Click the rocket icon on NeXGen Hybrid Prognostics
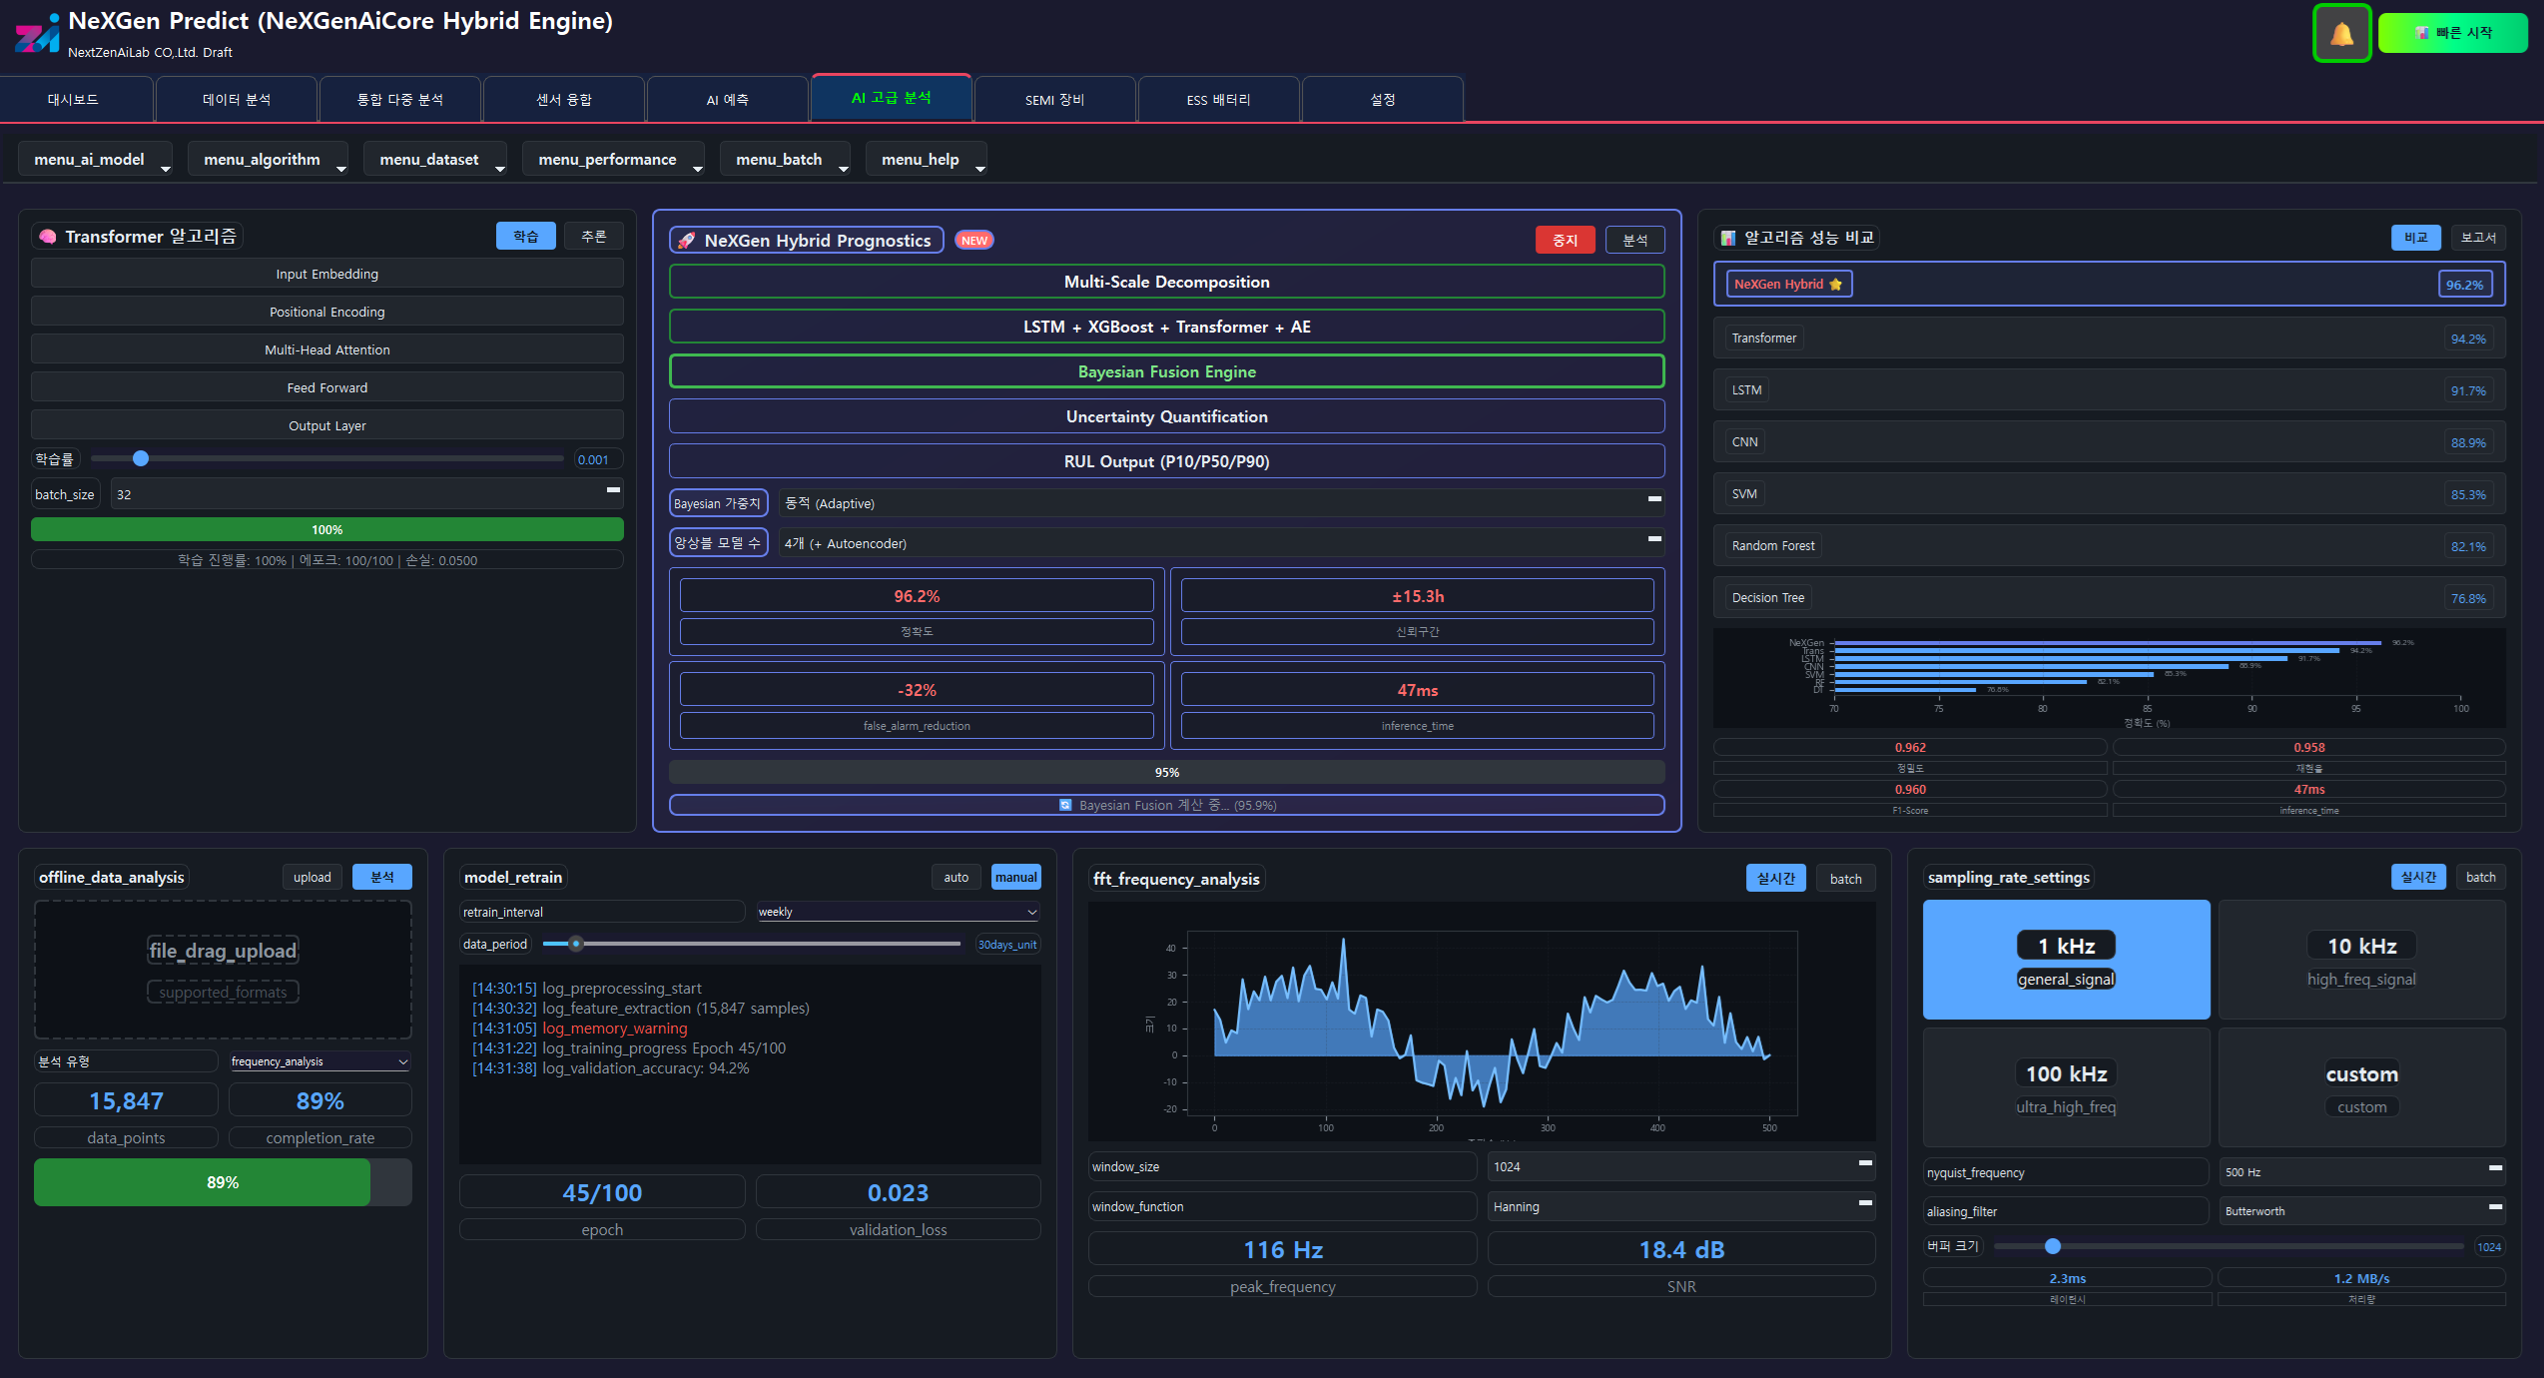This screenshot has width=2544, height=1378. pyautogui.click(x=686, y=241)
